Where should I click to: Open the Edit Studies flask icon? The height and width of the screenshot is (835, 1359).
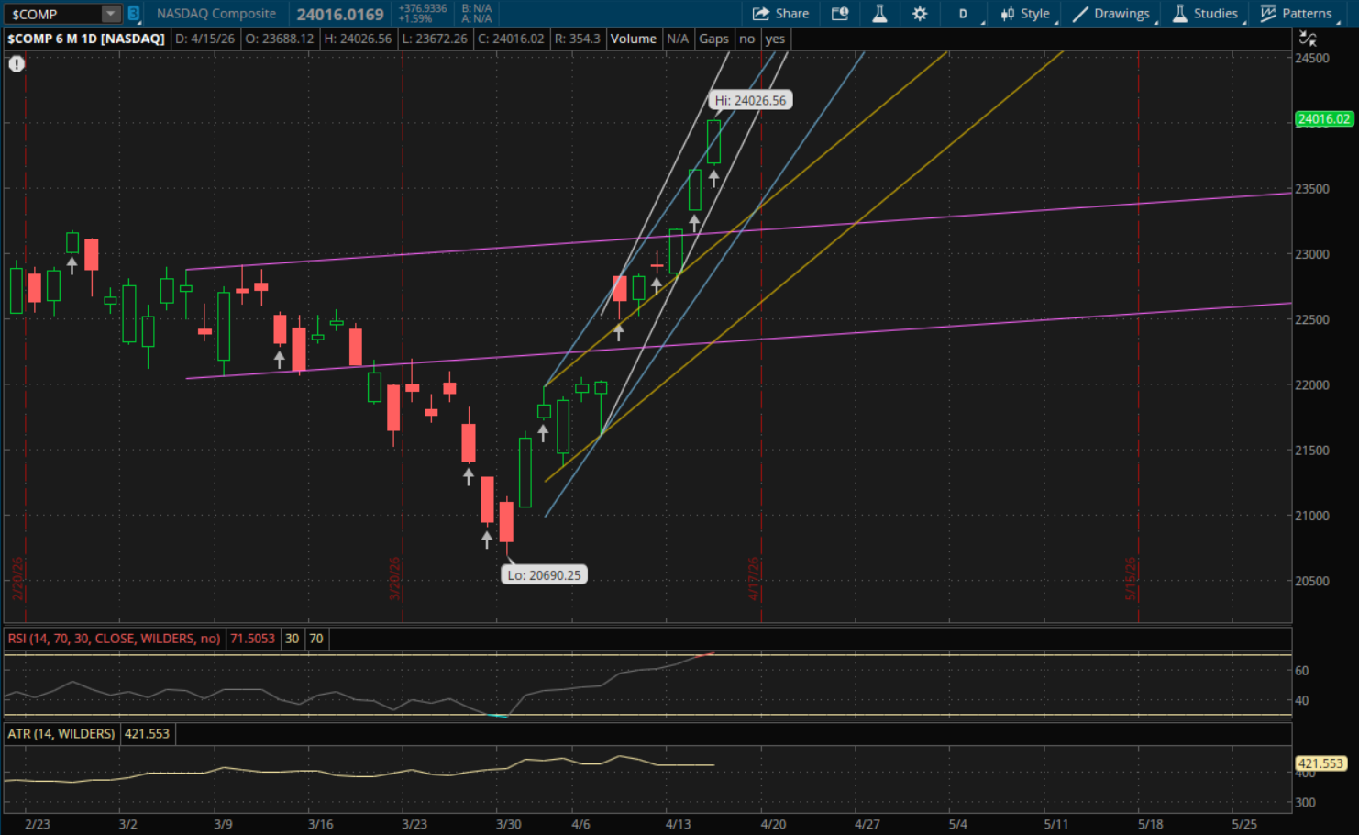(x=879, y=14)
